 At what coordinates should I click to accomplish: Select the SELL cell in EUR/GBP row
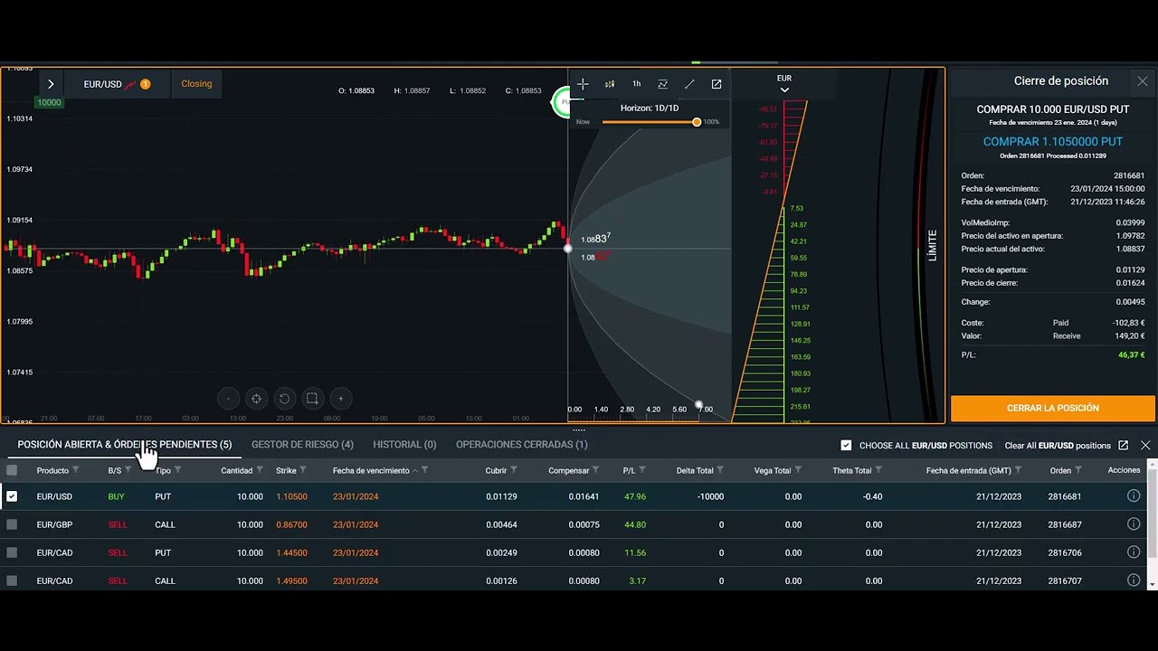118,524
